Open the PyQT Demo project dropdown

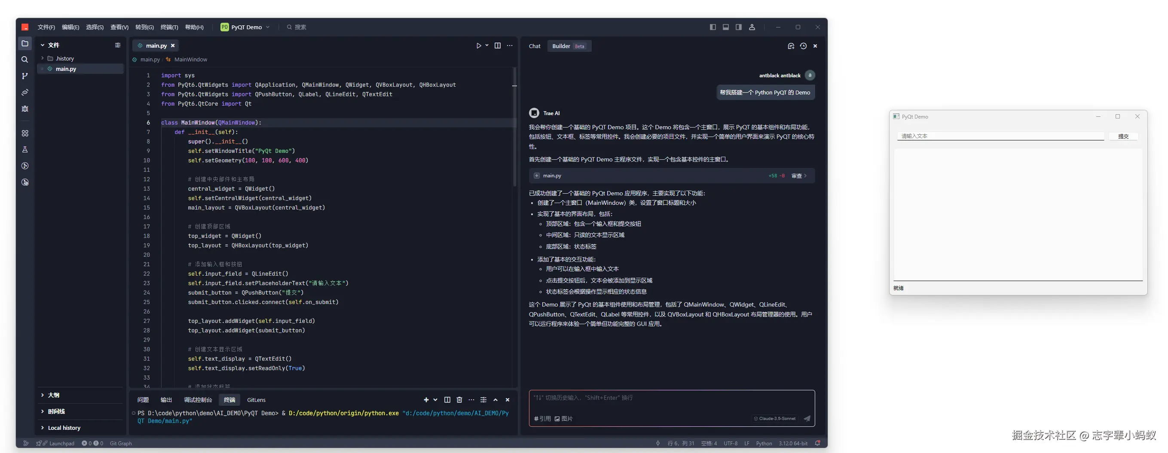(245, 27)
